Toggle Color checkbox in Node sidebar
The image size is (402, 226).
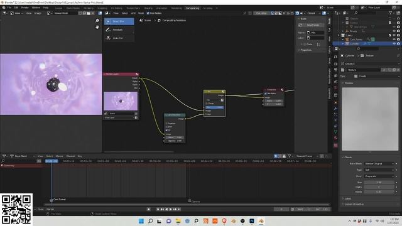coord(304,45)
